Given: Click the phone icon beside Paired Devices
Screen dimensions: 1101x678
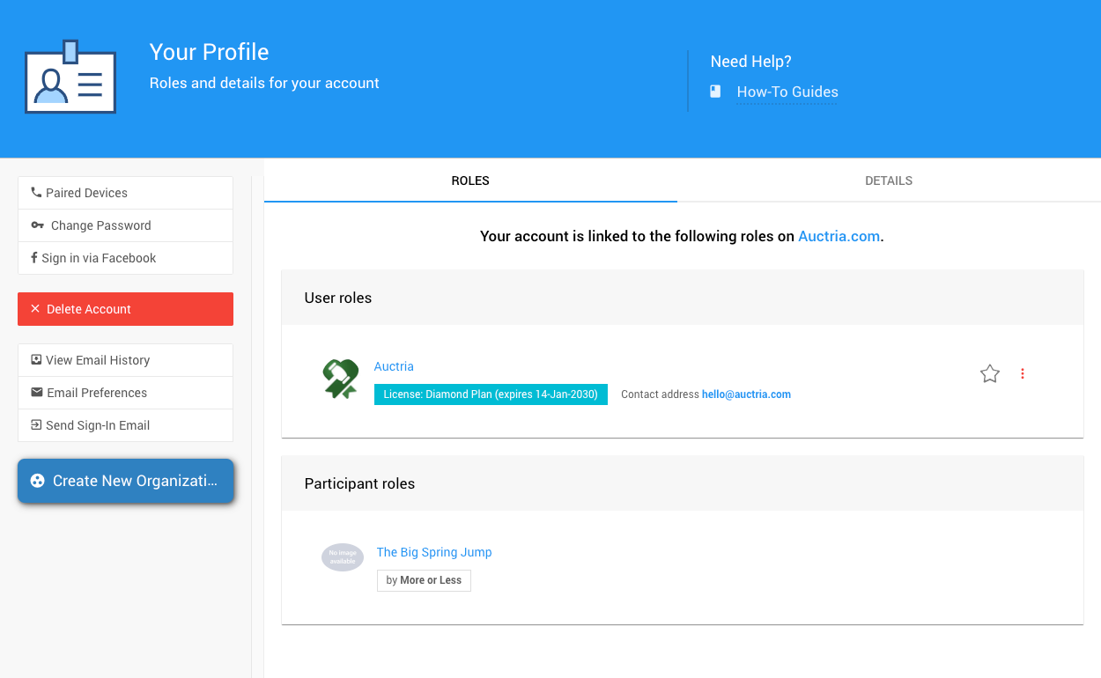Looking at the screenshot, I should pos(36,192).
